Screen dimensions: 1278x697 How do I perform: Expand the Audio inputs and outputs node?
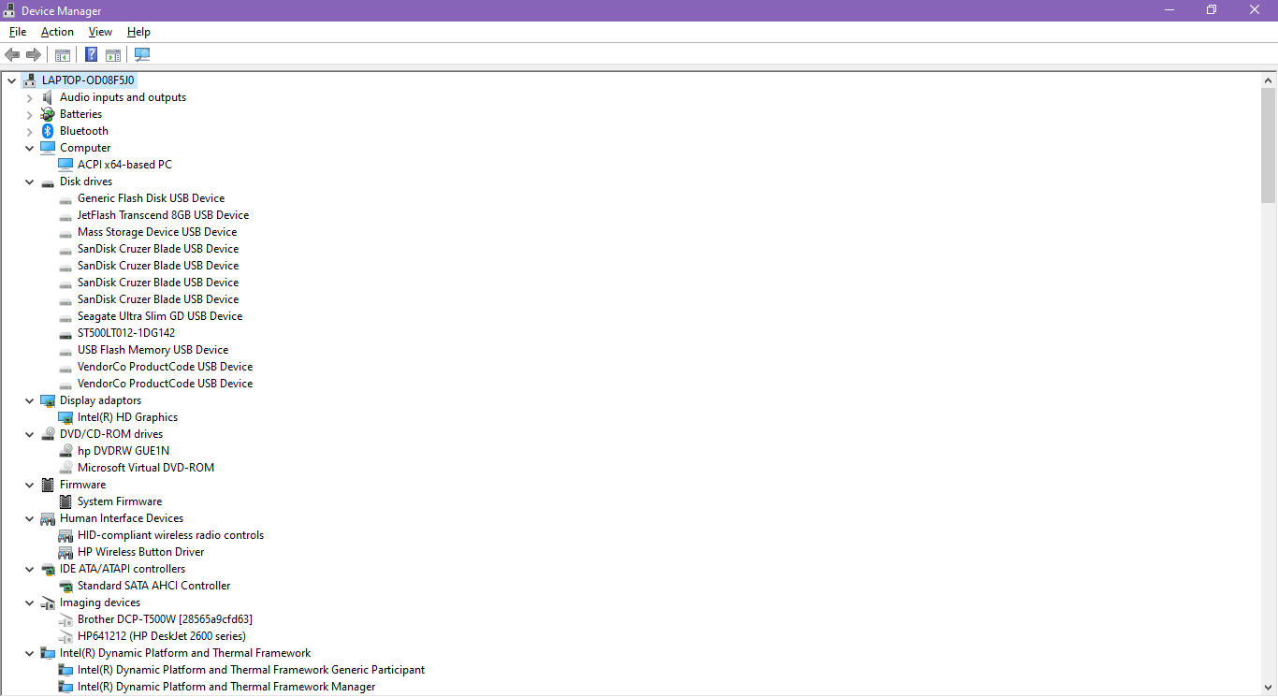[x=30, y=97]
